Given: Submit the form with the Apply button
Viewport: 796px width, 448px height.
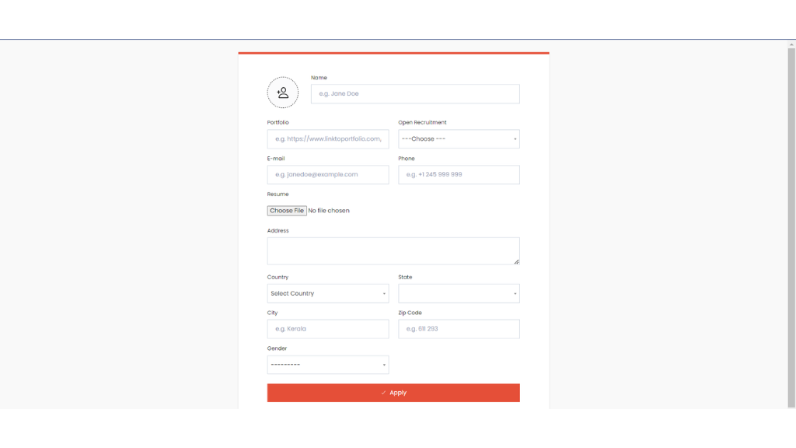Looking at the screenshot, I should click(393, 393).
